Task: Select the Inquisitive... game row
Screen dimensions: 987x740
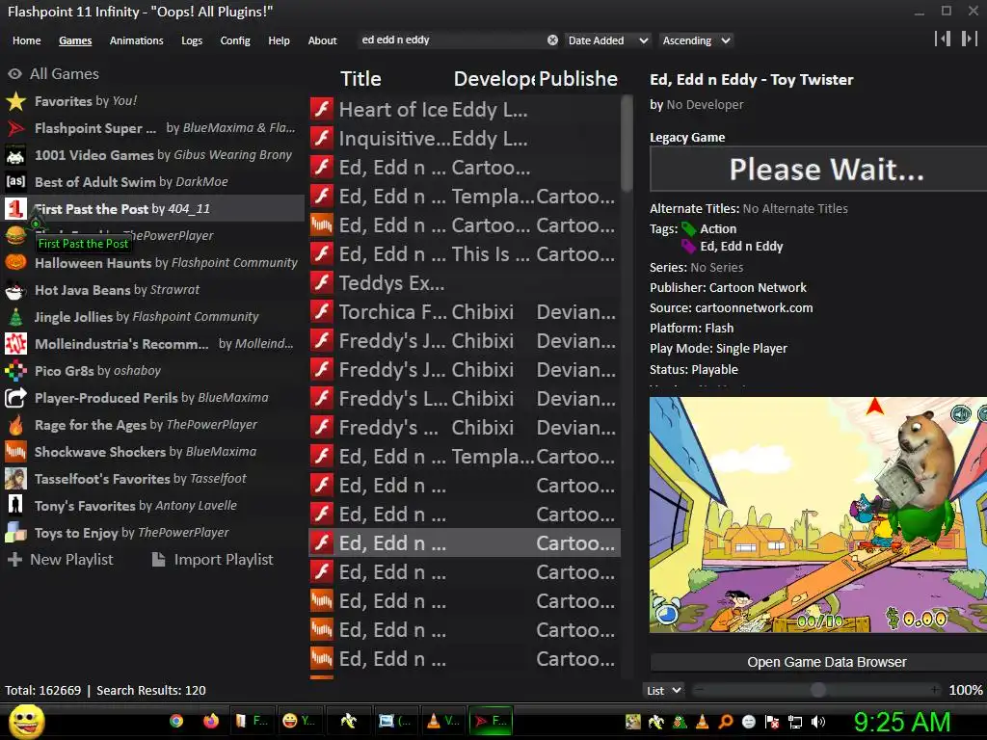Action: pos(465,139)
